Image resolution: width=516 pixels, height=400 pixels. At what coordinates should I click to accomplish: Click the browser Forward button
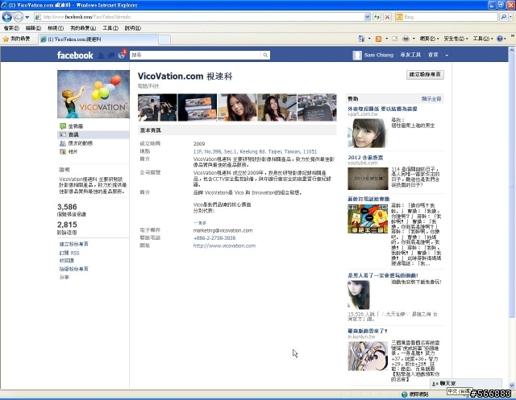(x=19, y=17)
